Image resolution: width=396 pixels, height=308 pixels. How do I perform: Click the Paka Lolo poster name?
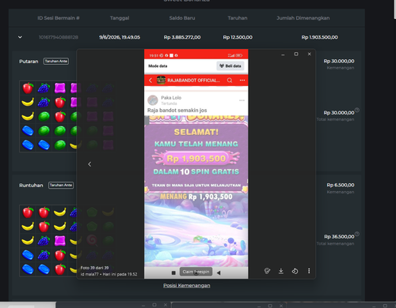(x=171, y=98)
